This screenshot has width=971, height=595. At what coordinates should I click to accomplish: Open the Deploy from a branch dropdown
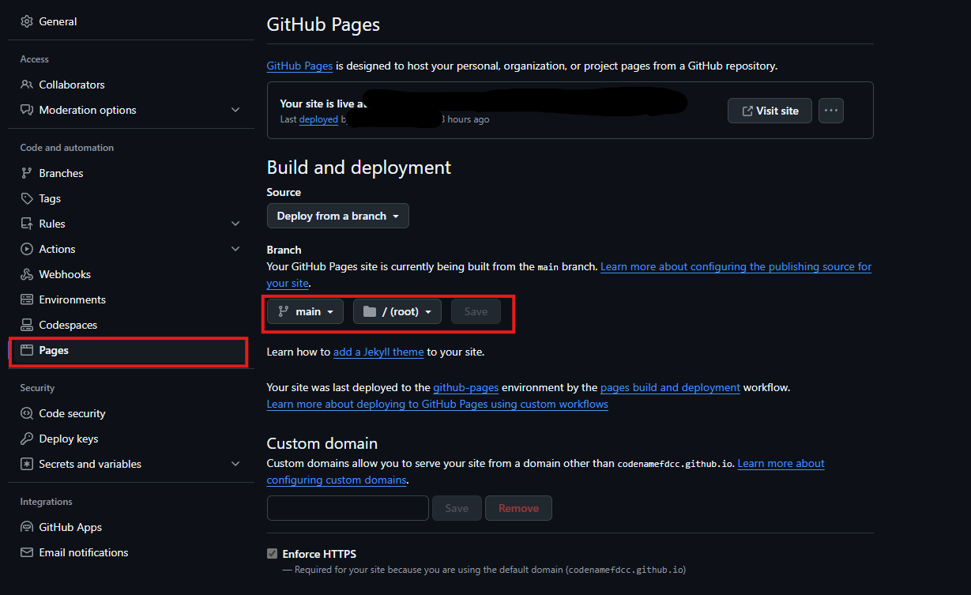tap(338, 216)
